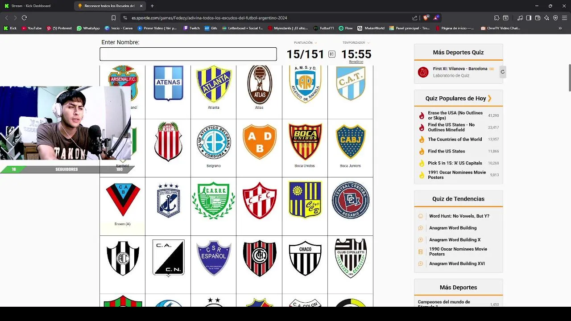Viewport: 571px width, 321px height.
Task: Expand Quiz Populares de Hoy arrow
Action: click(489, 98)
